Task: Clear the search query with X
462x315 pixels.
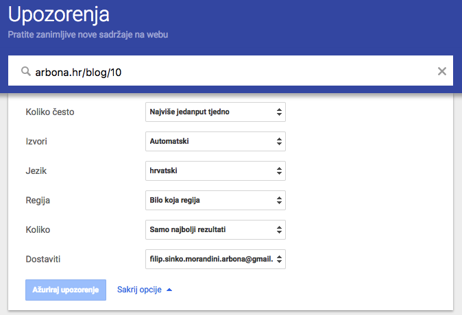Action: pos(441,71)
